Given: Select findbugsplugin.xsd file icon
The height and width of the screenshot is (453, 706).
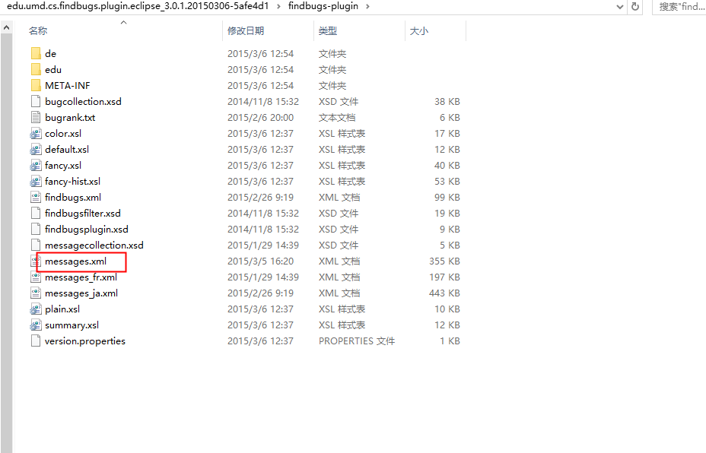Looking at the screenshot, I should [x=36, y=230].
